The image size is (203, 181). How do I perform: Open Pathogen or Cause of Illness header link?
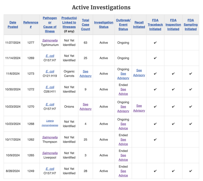(x=50, y=25)
